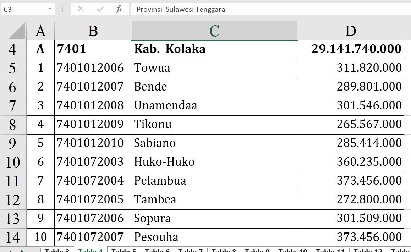Select row 10 header
This screenshot has width=411, height=252.
13,162
